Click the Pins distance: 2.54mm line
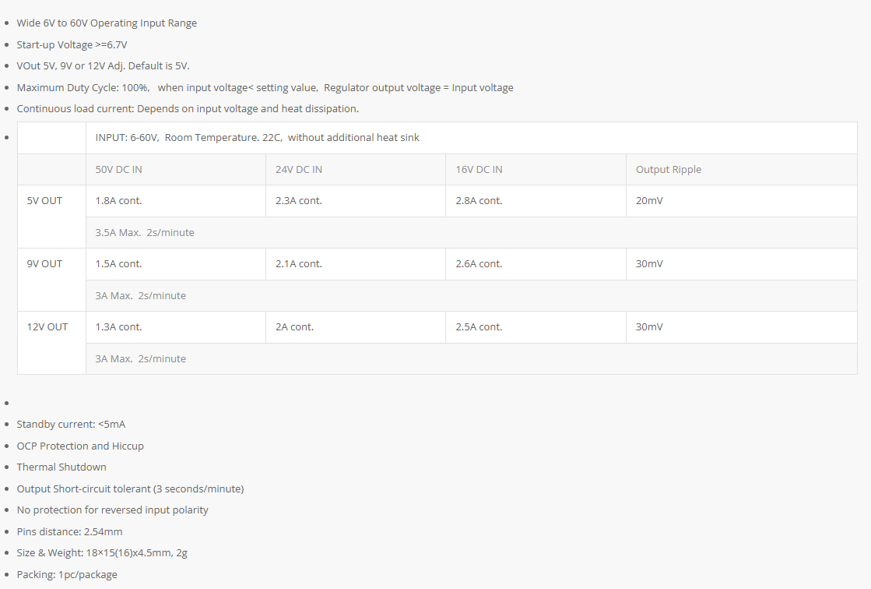The image size is (871, 589). point(69,531)
